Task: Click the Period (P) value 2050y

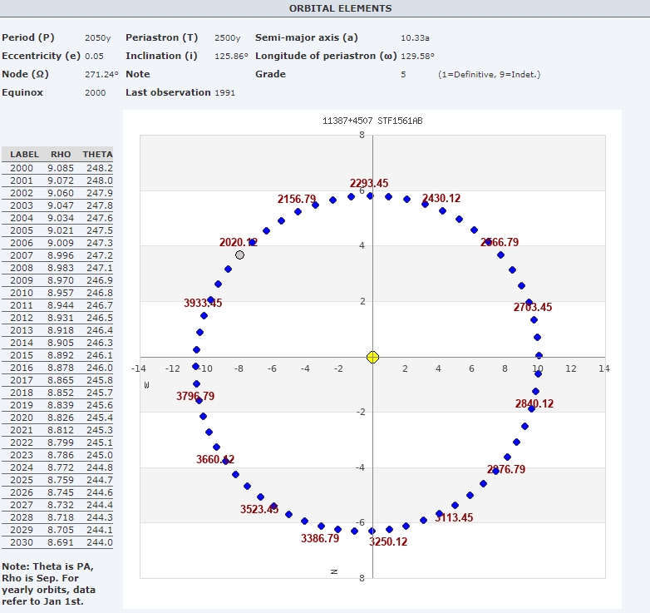Action: 96,37
